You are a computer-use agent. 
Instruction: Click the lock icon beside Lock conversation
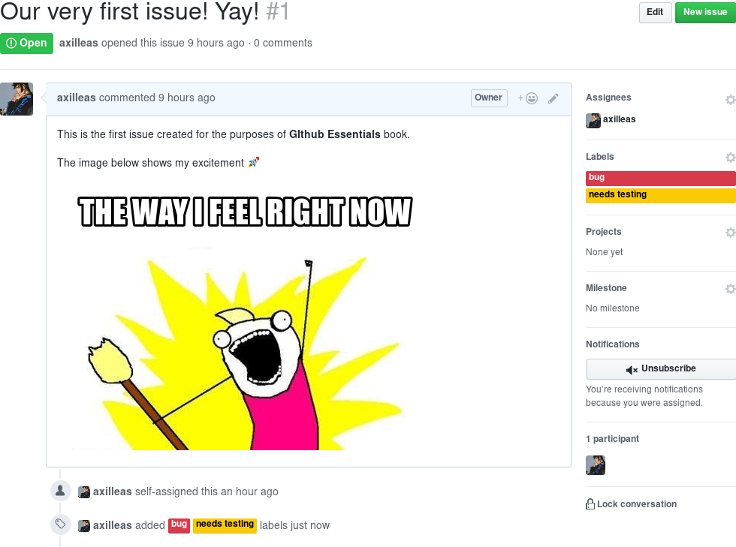[x=590, y=503]
